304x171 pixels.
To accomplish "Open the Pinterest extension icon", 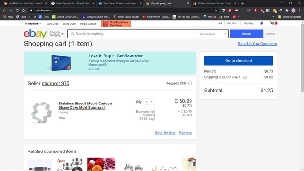I will (230, 10).
